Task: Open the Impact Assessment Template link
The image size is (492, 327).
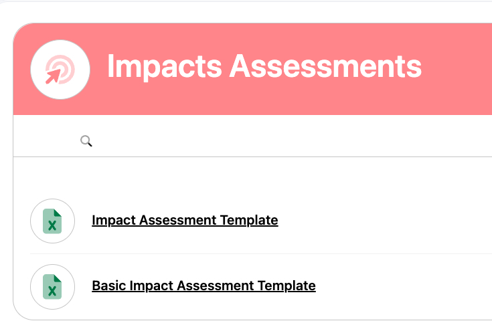Action: click(185, 220)
